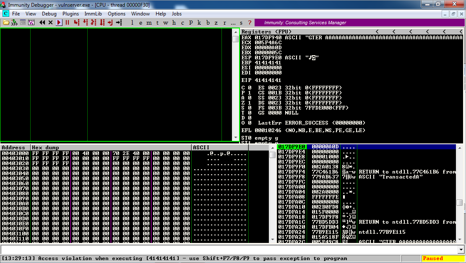Screen dimensions: 466x263
Task: Open the ImmLib menu
Action: [93, 14]
